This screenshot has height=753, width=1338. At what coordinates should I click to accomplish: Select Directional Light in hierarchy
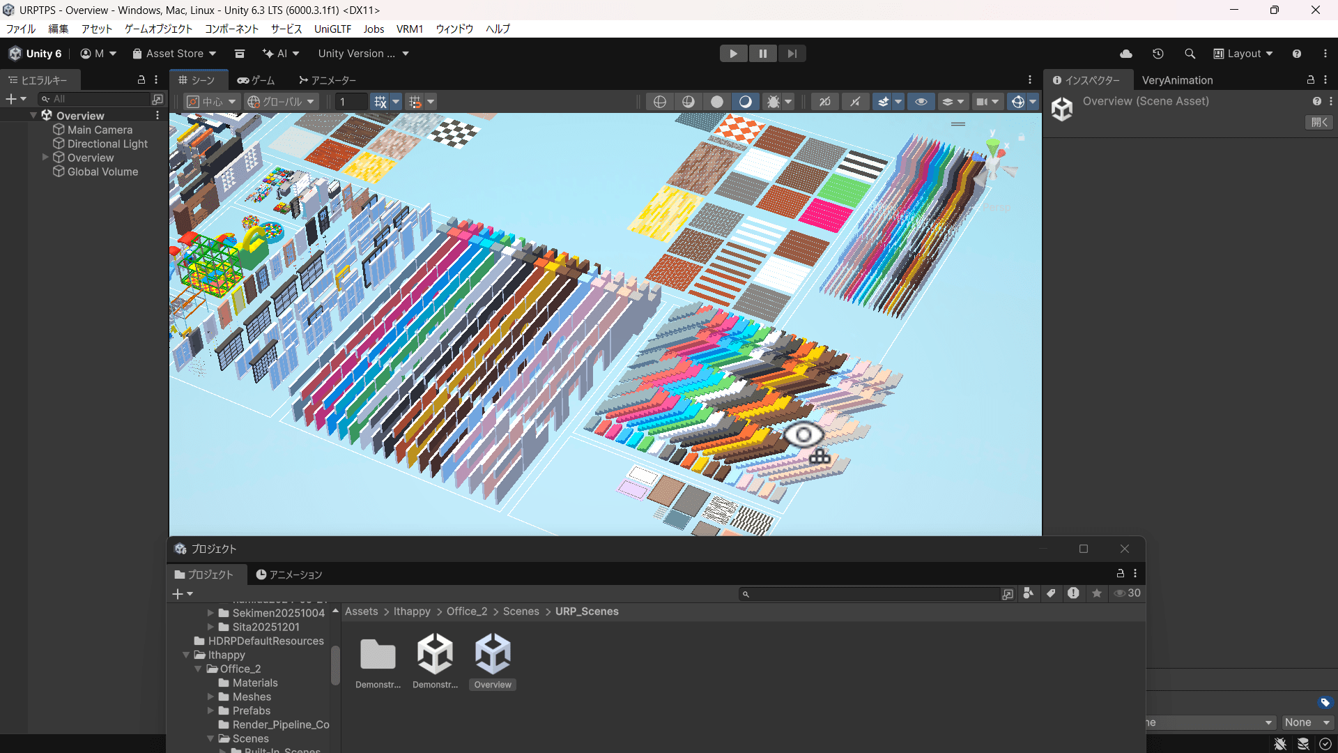pyautogui.click(x=107, y=144)
